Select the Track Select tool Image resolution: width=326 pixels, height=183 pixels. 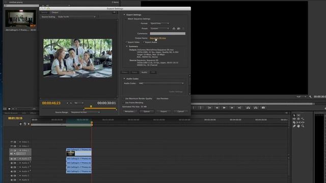(x=298, y=115)
